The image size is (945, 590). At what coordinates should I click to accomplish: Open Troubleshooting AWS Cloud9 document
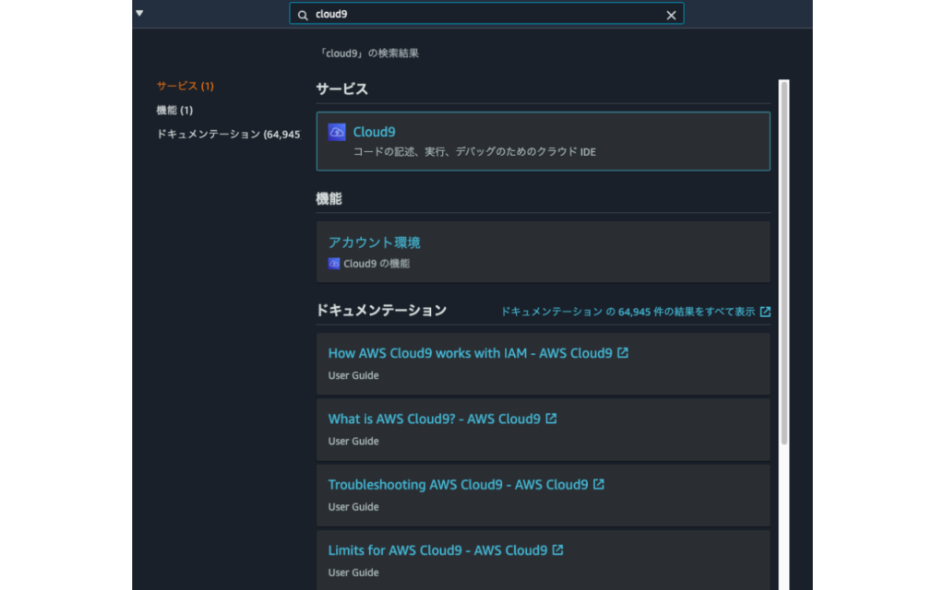[x=458, y=485]
